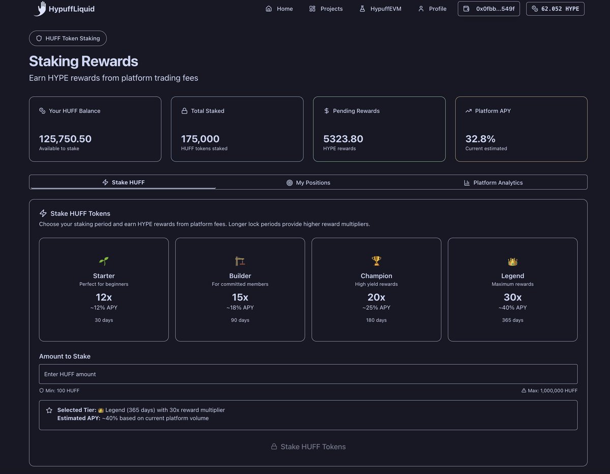Click lightning icon on Stake HUFF tab

(105, 182)
